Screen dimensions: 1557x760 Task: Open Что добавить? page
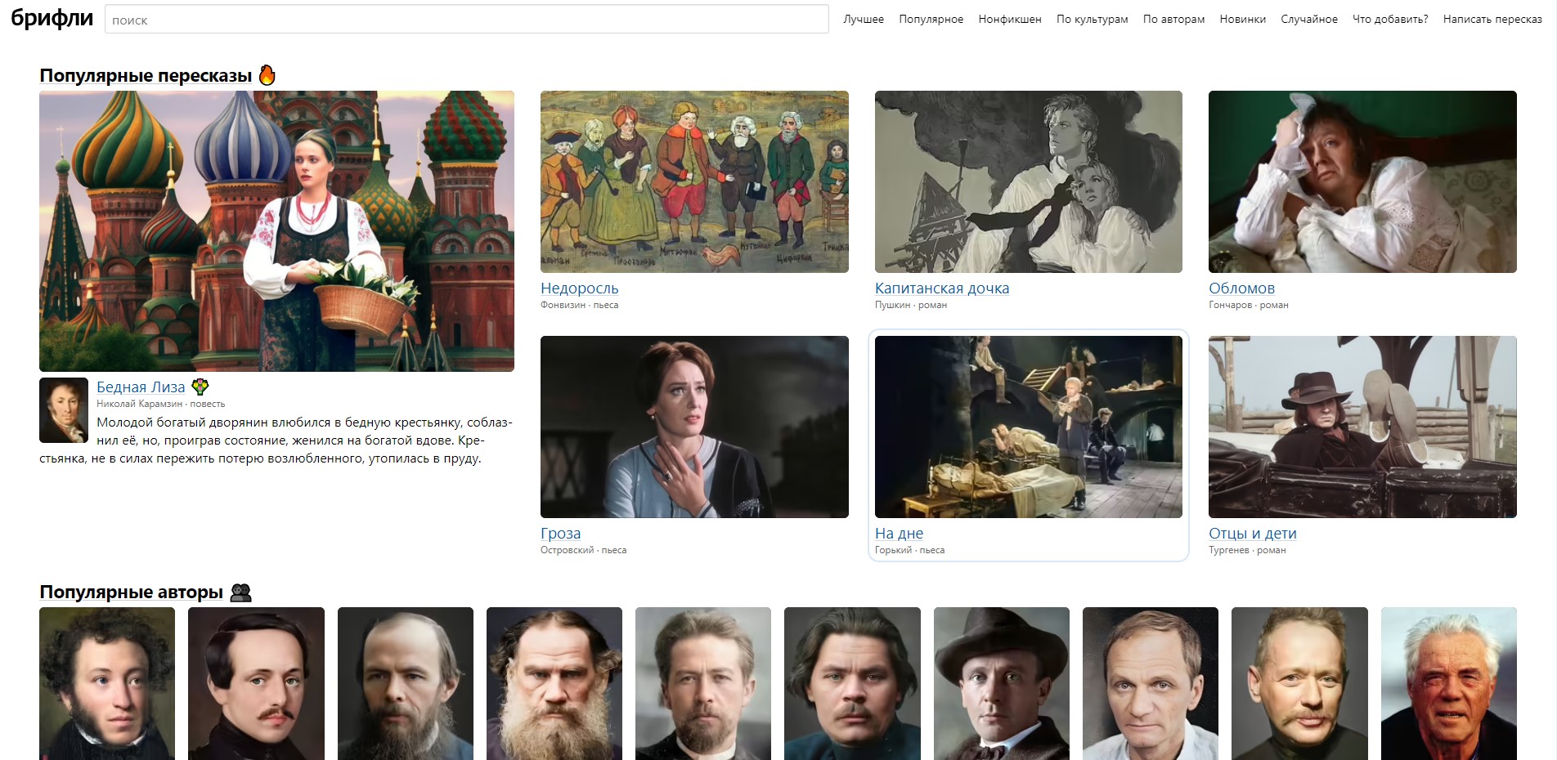pos(1390,19)
